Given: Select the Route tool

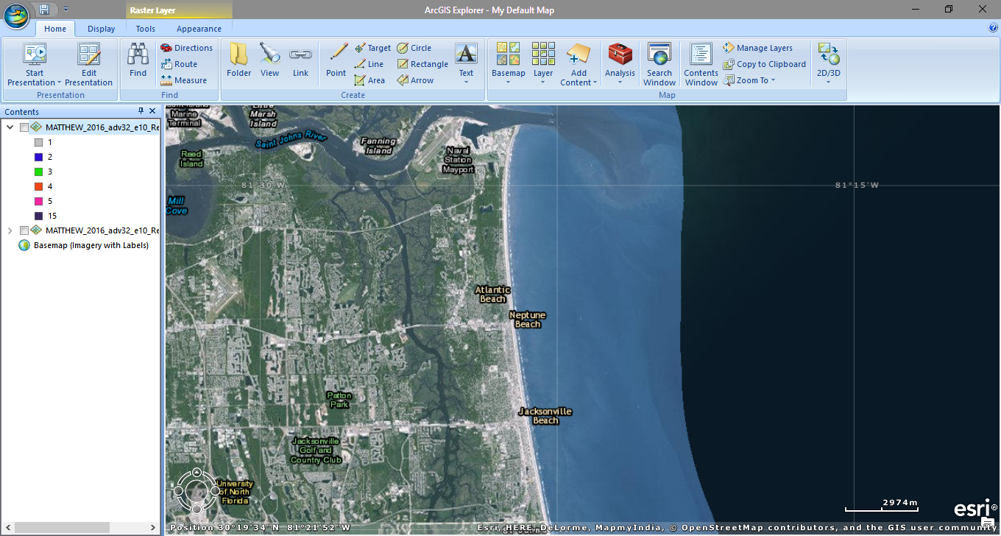Looking at the screenshot, I should click(179, 64).
